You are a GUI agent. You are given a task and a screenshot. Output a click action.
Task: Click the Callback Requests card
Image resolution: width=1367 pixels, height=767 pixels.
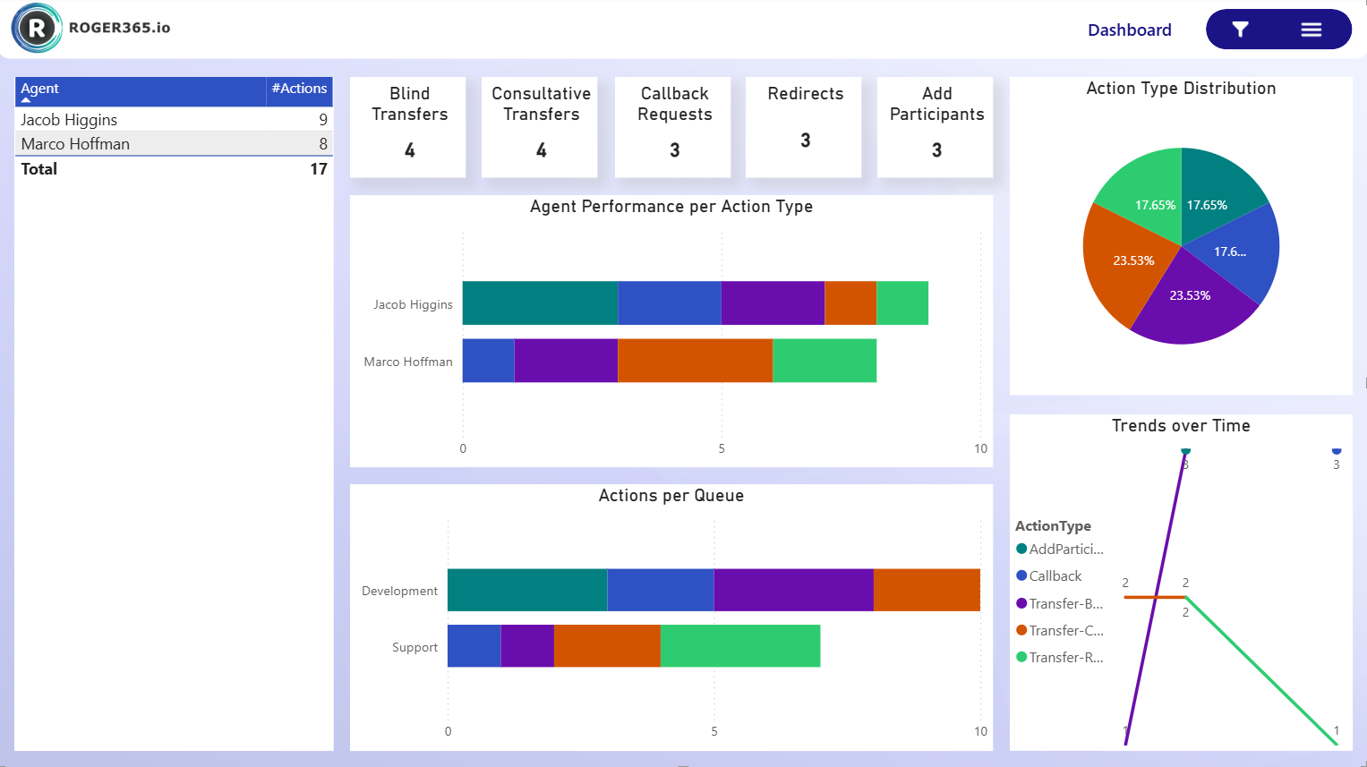(673, 126)
